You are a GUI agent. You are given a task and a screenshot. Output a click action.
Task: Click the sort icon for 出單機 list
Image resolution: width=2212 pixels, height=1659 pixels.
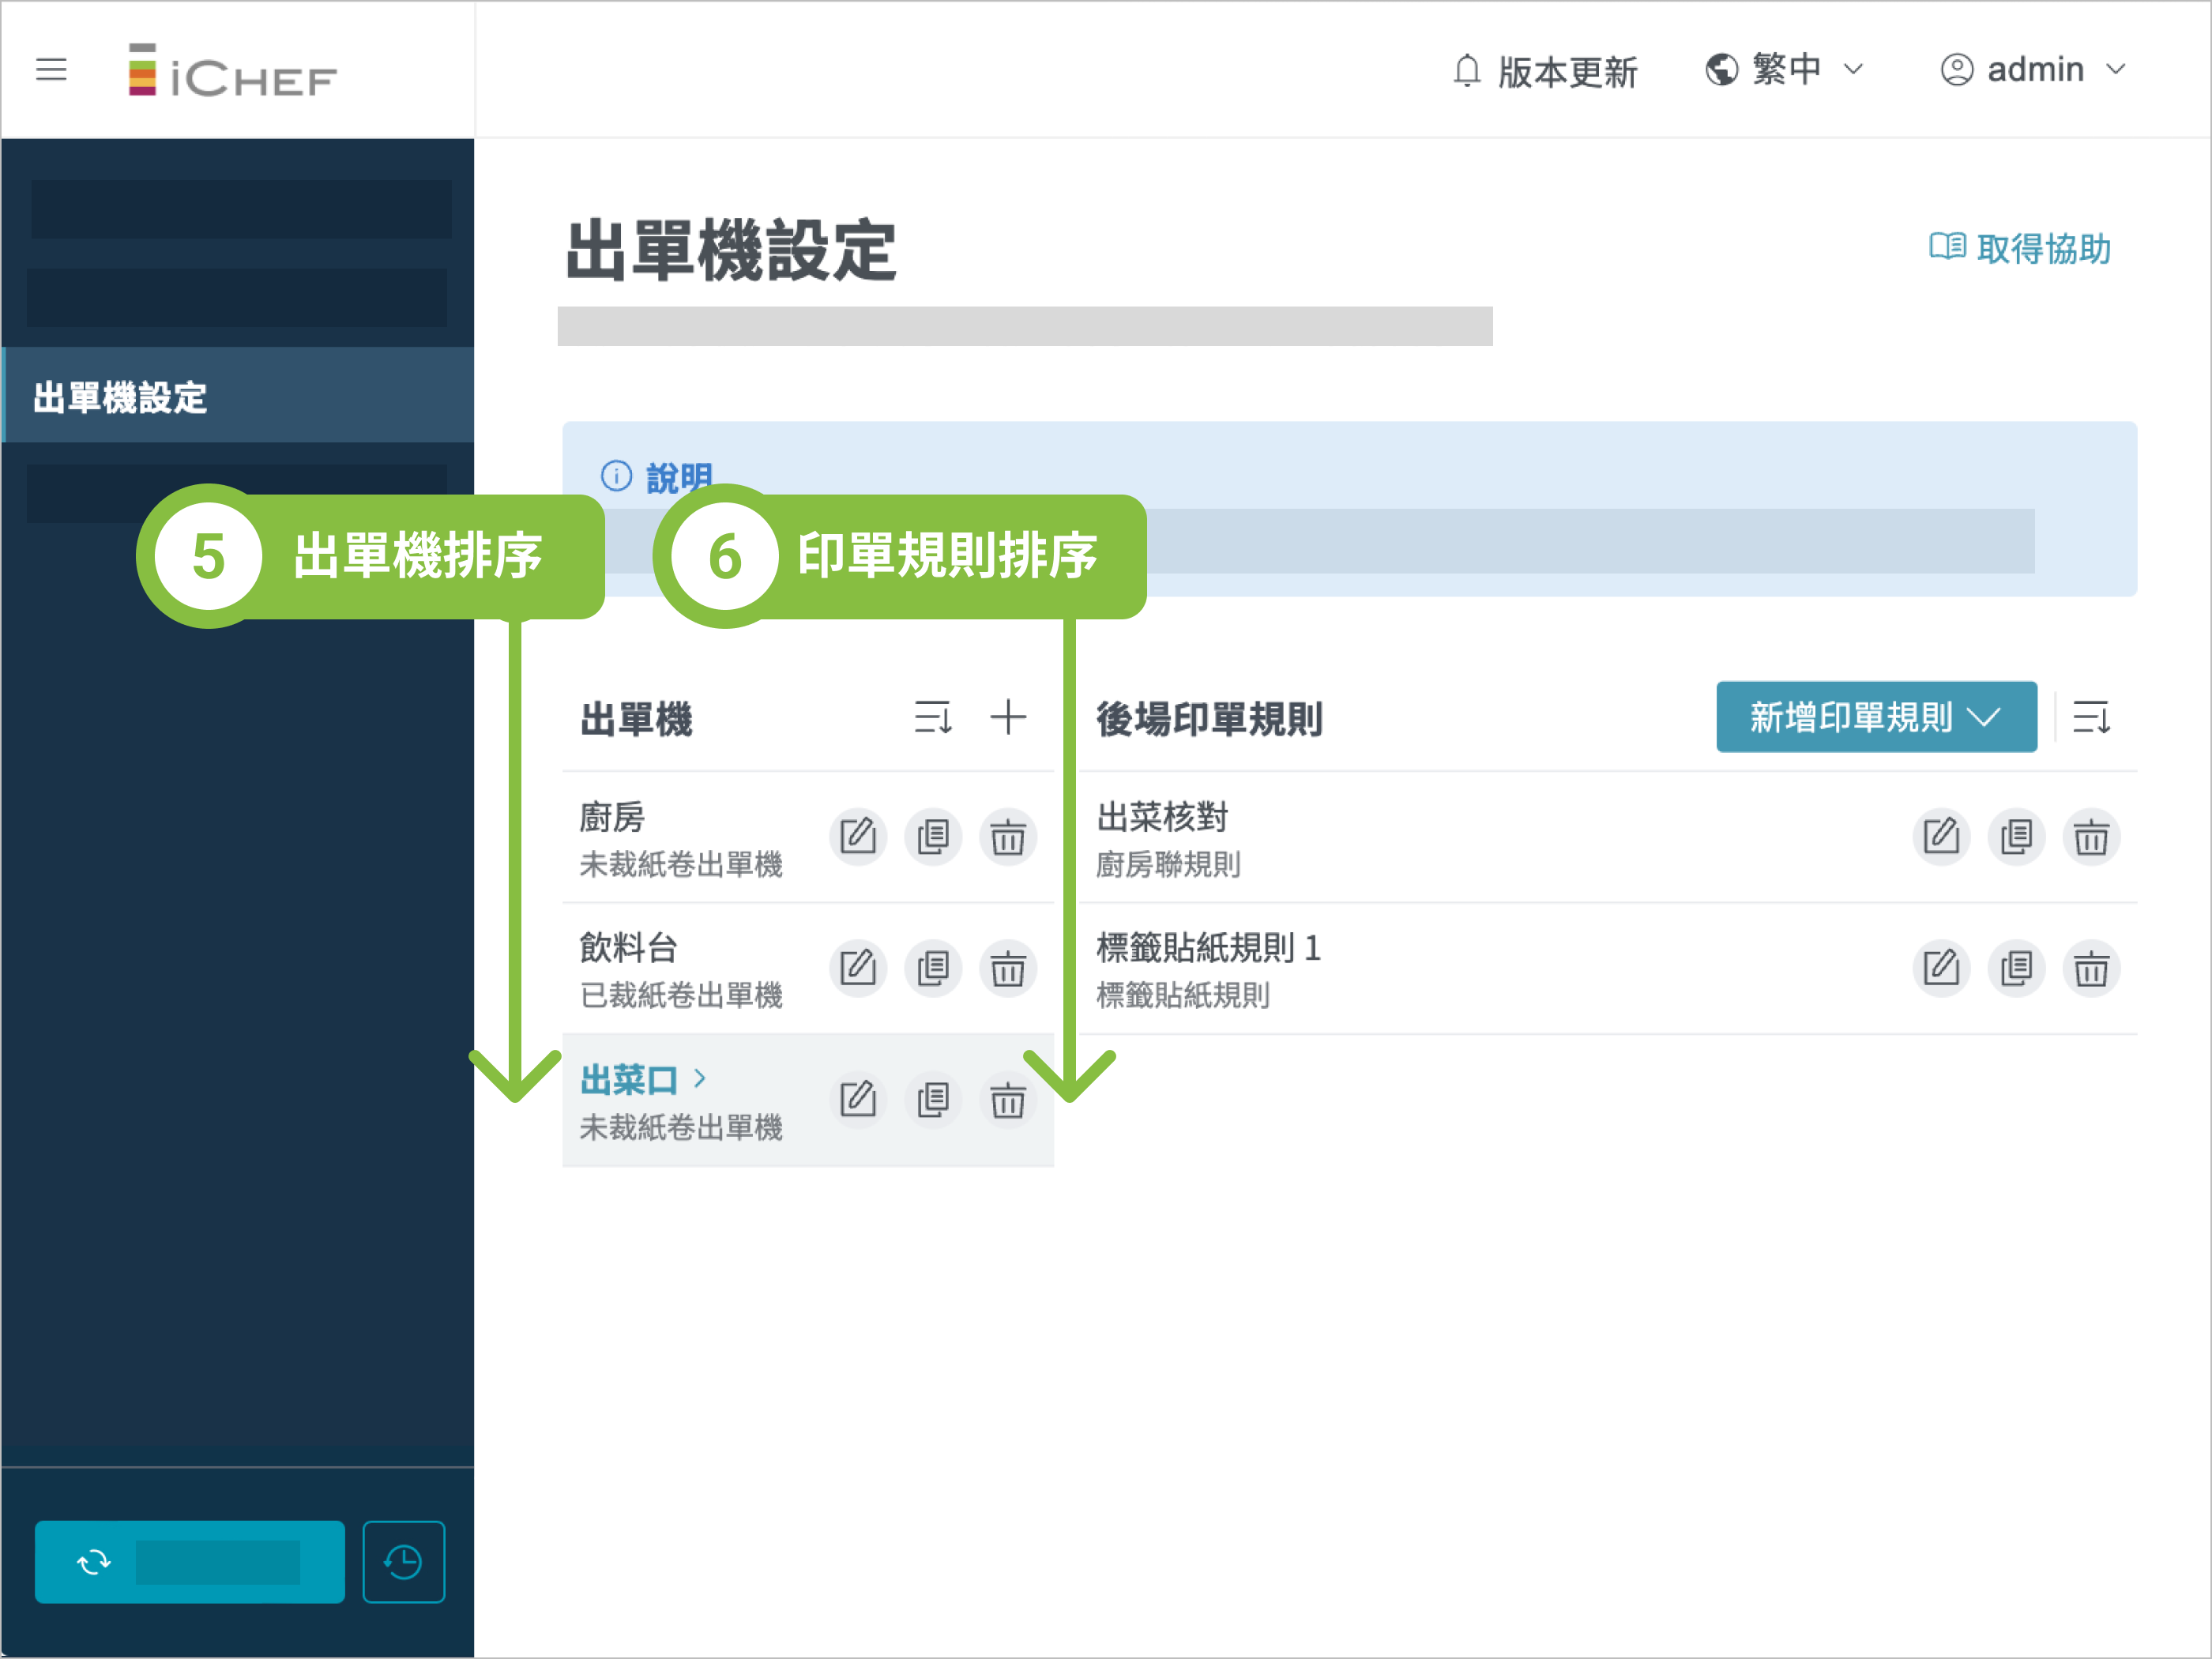click(x=932, y=717)
